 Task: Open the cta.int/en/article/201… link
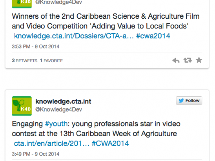(52, 143)
